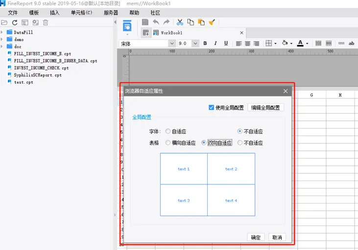
Task: Open dropdown arrow under preview icon
Action: coord(127,34)
